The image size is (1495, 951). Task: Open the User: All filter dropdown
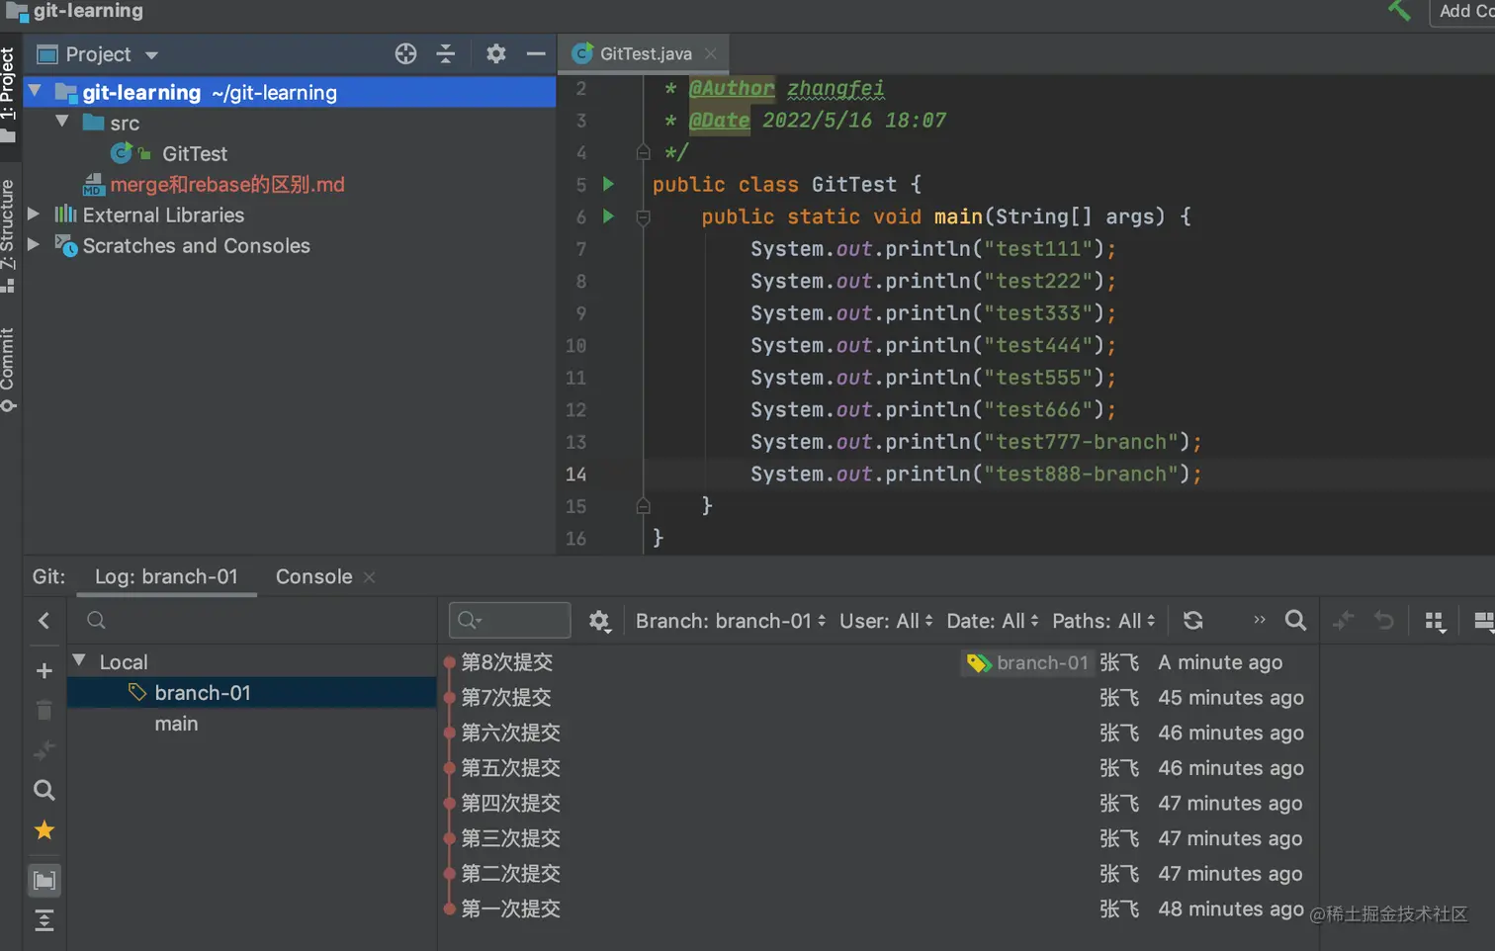pyautogui.click(x=885, y=621)
